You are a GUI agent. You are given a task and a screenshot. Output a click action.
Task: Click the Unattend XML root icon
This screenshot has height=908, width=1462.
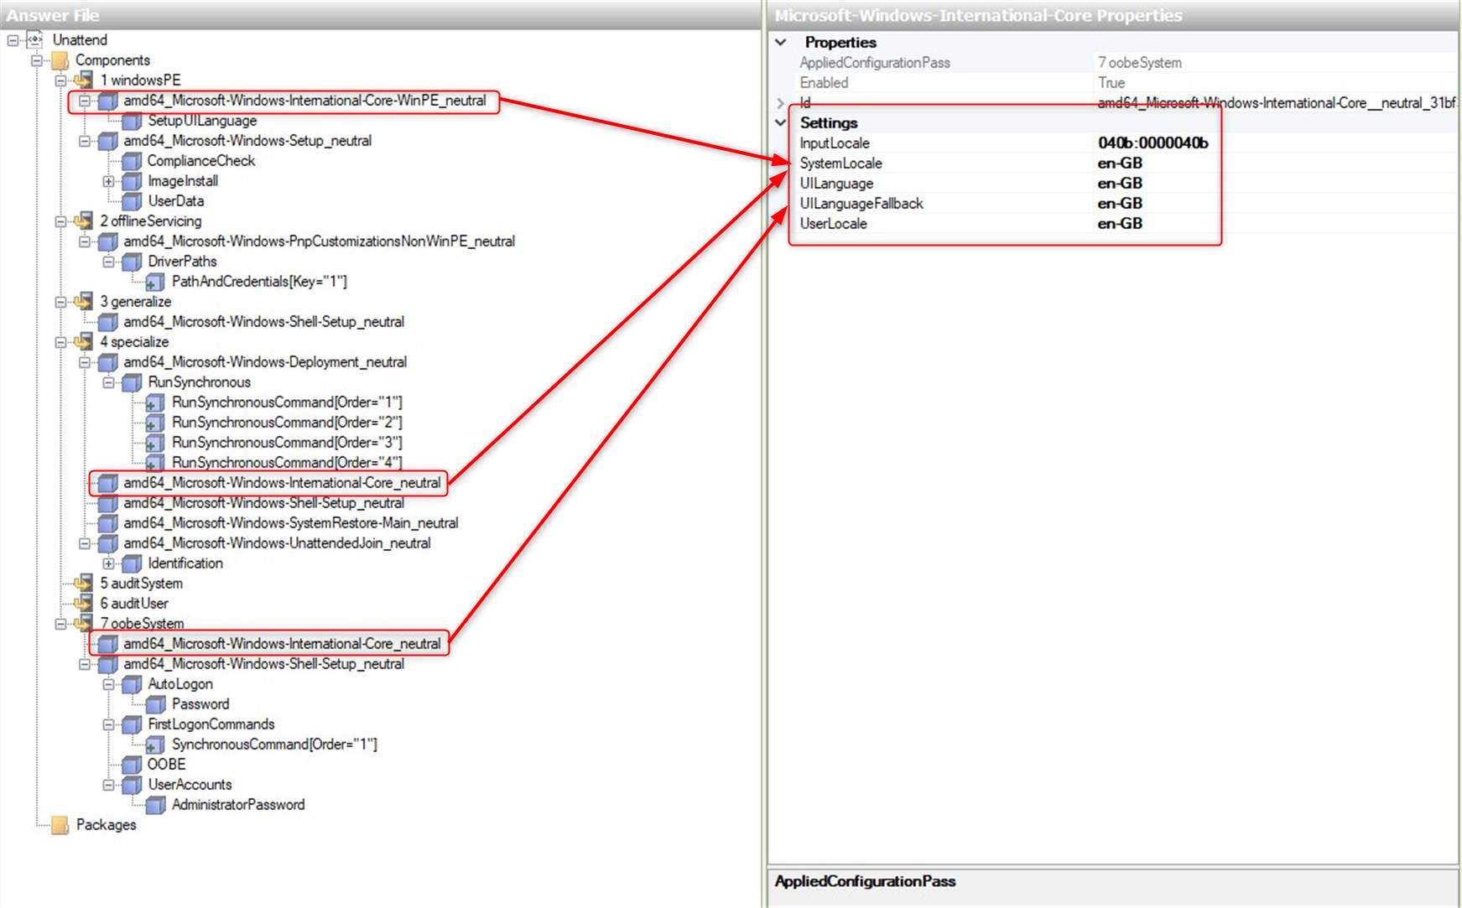(36, 39)
